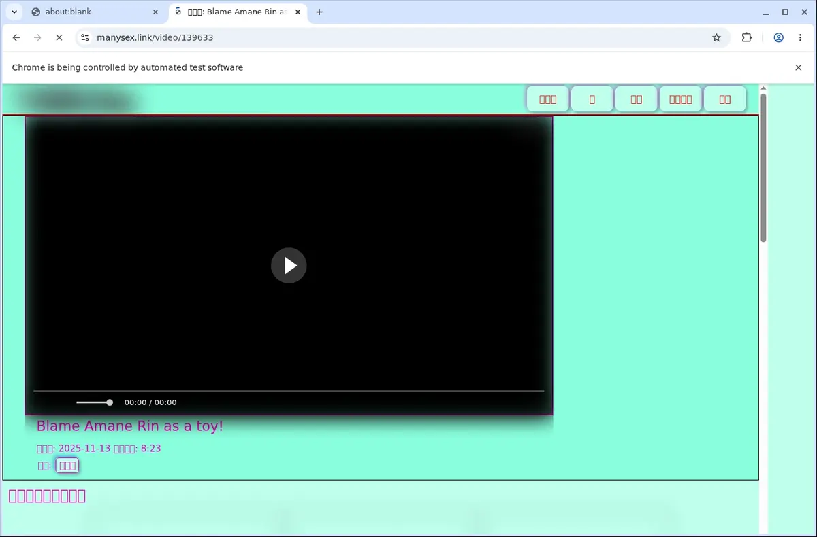The image size is (817, 537).
Task: View site information icon in address bar
Action: click(x=84, y=37)
